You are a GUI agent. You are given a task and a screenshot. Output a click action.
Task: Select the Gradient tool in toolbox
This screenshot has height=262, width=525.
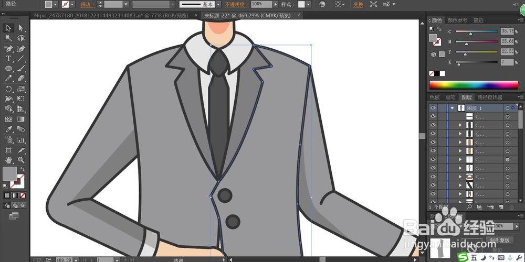[x=21, y=119]
